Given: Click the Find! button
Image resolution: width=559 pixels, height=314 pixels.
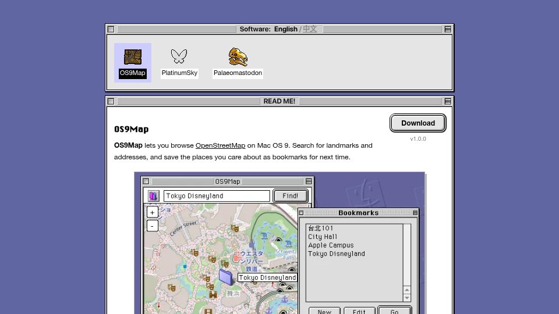Looking at the screenshot, I should point(290,196).
